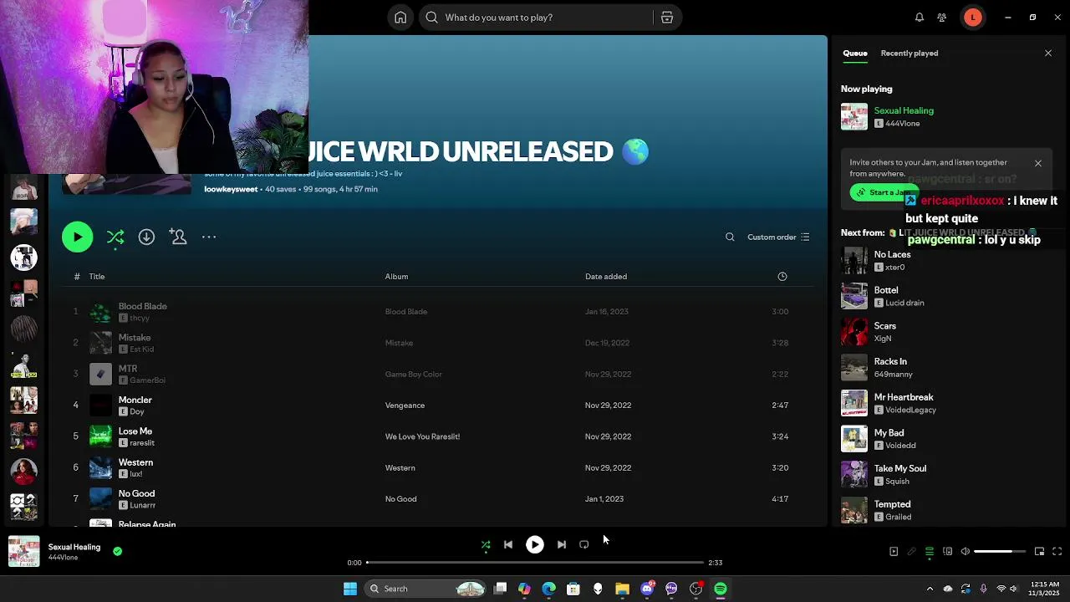Close the queue panel
The width and height of the screenshot is (1070, 602).
(x=1048, y=54)
